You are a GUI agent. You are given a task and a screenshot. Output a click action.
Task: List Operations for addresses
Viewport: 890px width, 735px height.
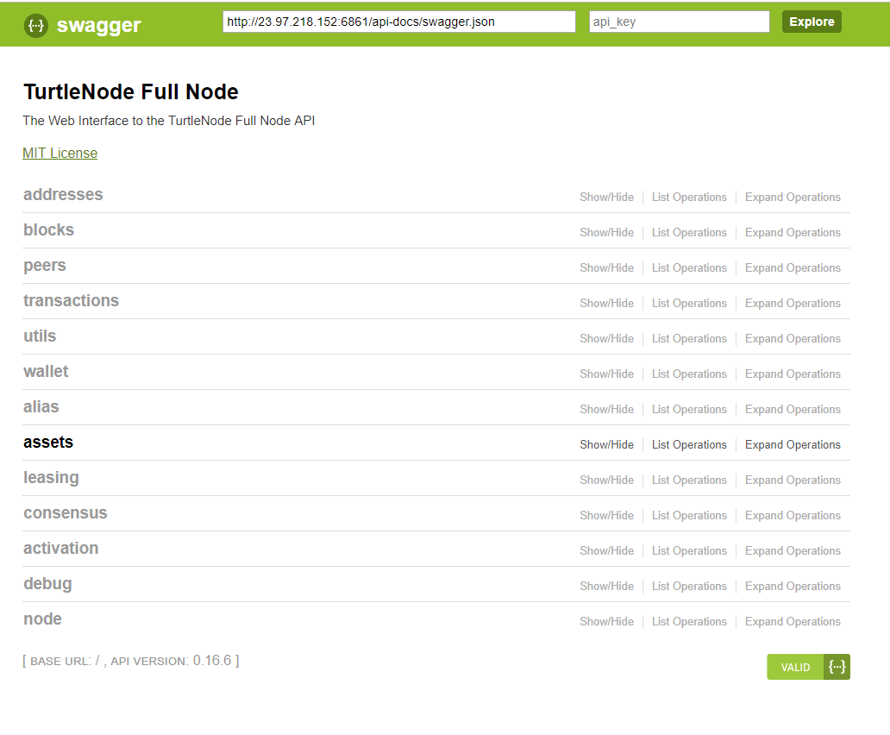coord(689,197)
